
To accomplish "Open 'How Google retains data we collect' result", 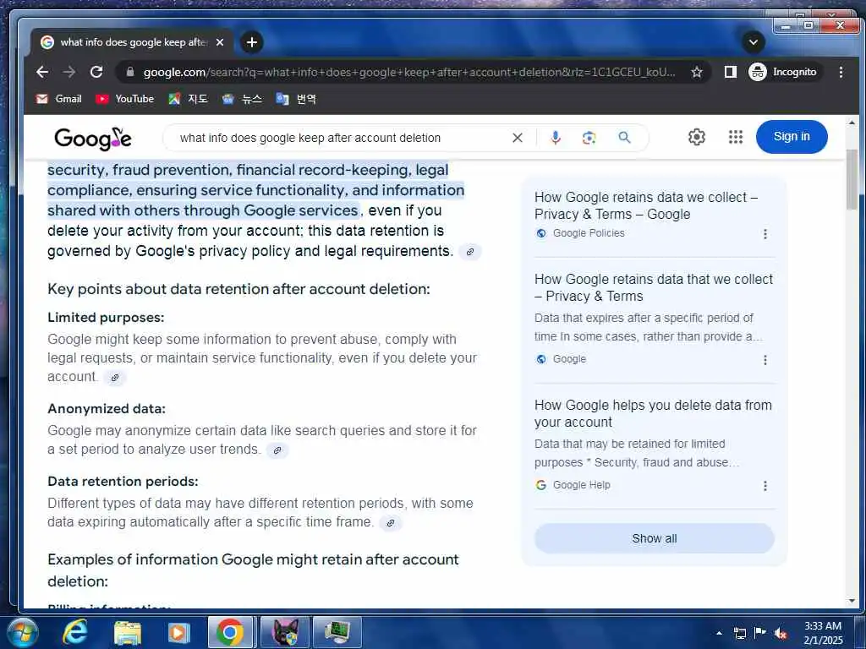I will pyautogui.click(x=645, y=205).
